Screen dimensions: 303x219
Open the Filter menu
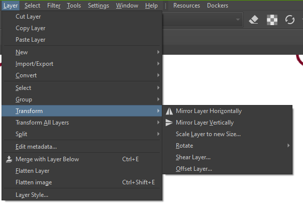[54, 6]
